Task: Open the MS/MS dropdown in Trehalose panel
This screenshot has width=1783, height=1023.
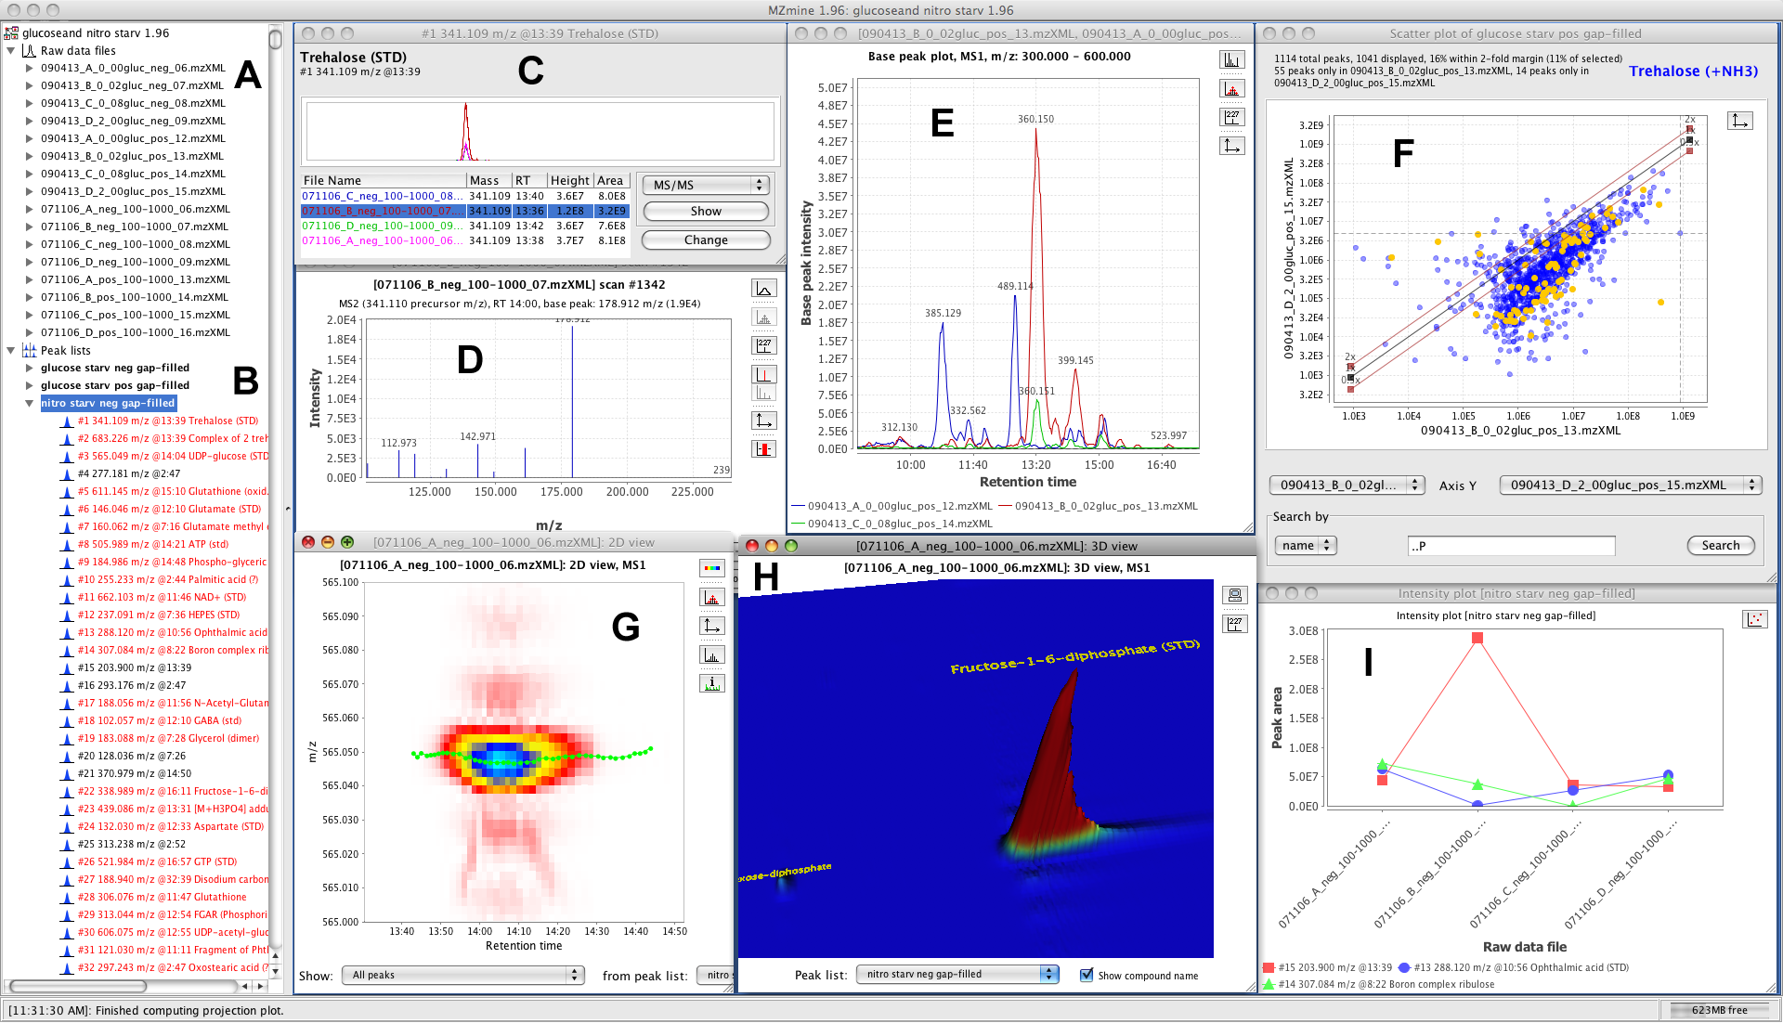Action: pos(706,185)
